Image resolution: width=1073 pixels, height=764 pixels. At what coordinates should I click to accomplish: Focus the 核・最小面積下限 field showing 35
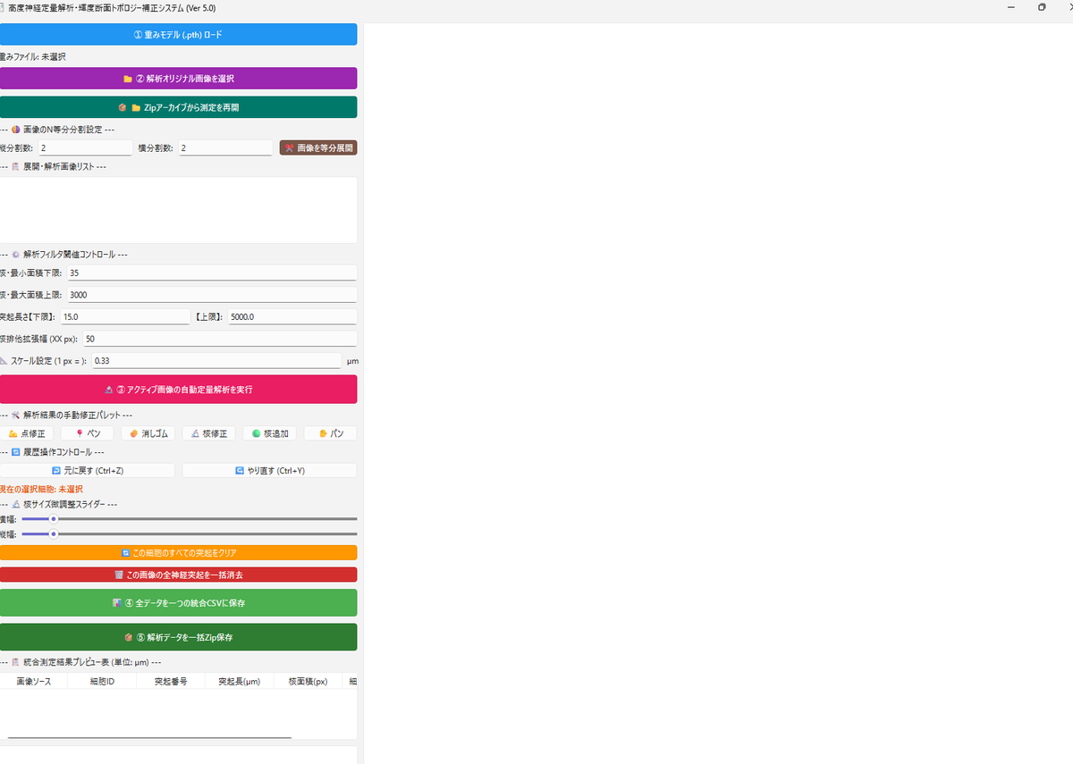coord(211,273)
